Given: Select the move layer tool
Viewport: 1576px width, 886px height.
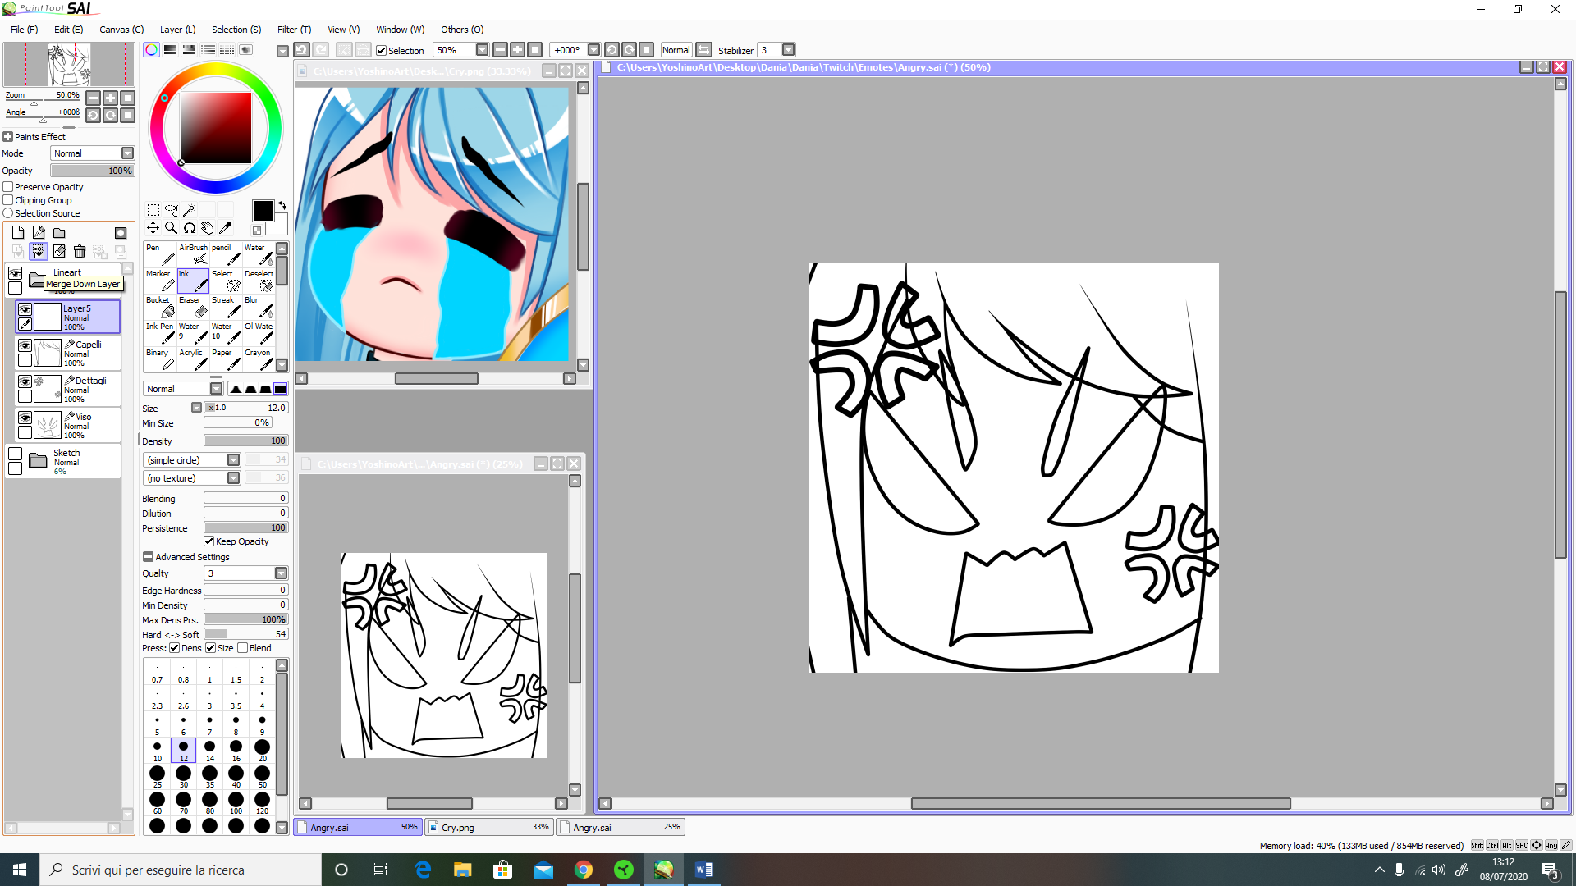Looking at the screenshot, I should 153,228.
